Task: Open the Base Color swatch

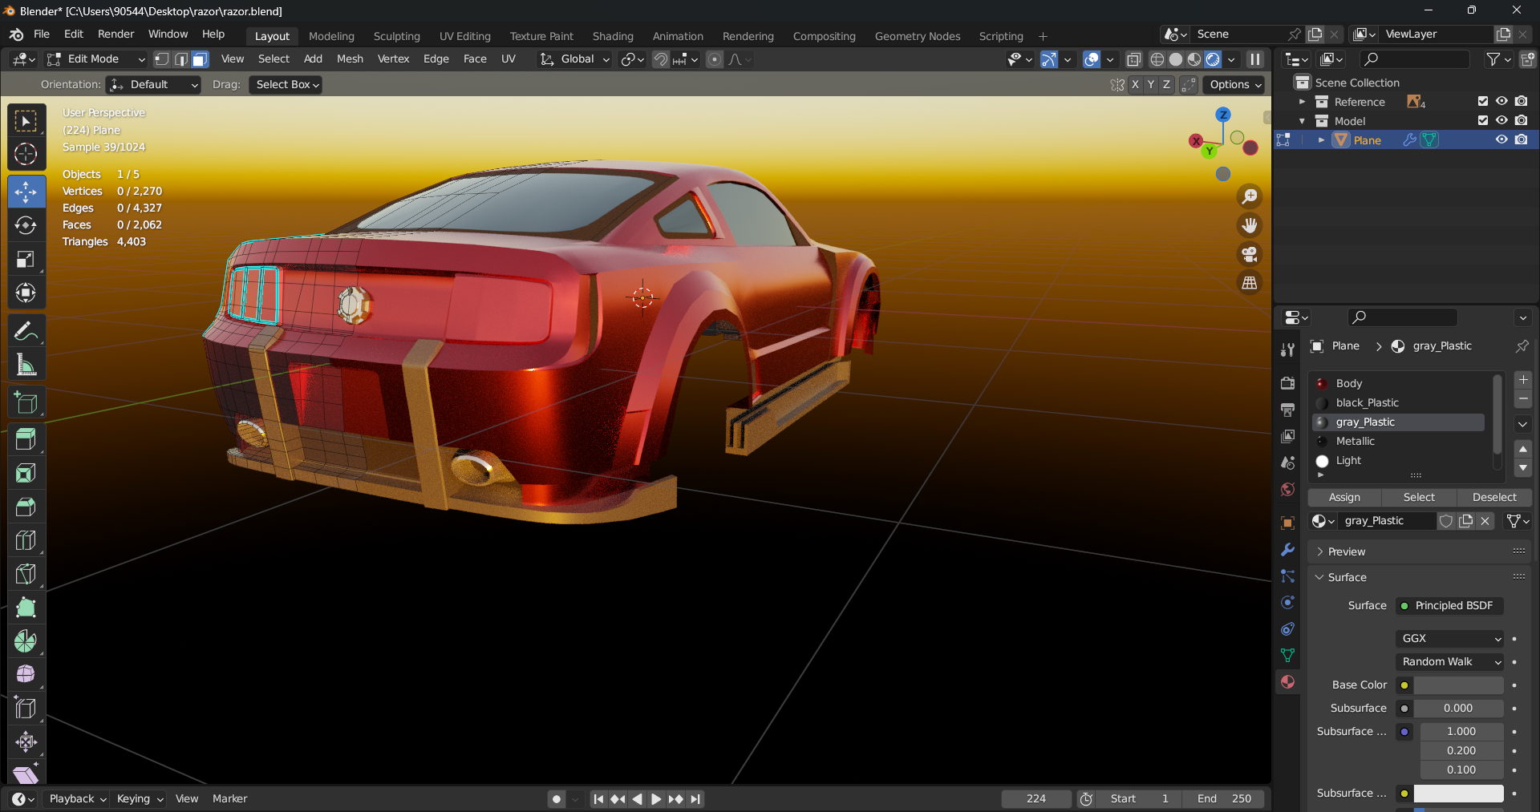Action: (1457, 685)
